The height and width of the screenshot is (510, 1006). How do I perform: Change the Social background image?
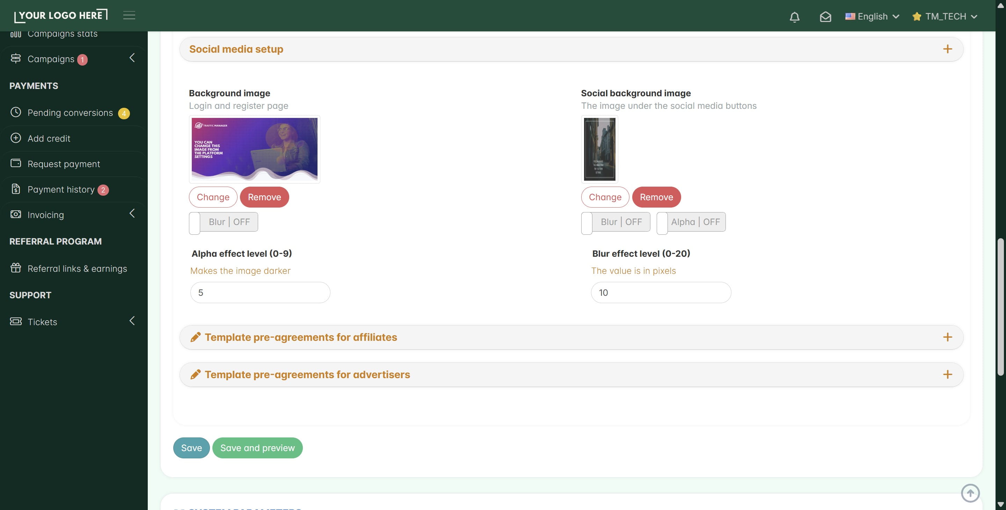coord(605,197)
